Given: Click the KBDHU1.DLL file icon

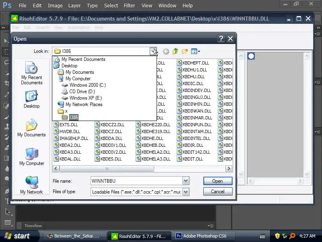Looking at the screenshot, I should click(x=180, y=70).
